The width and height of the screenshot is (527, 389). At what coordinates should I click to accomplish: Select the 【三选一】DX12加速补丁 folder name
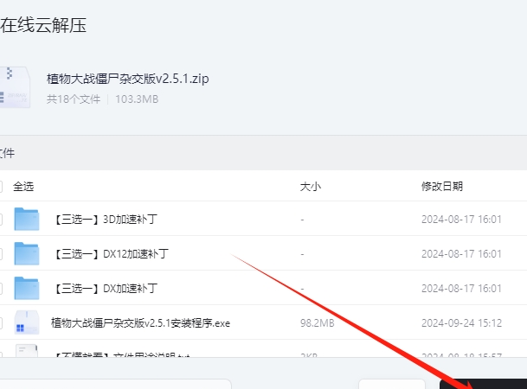[111, 254]
